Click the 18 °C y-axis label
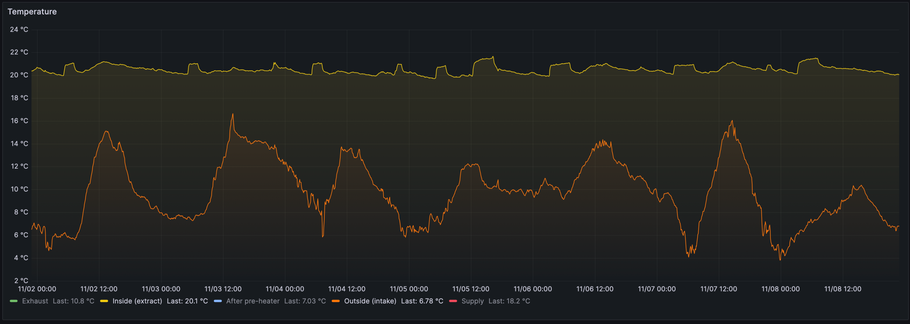Viewport: 910px width, 324px height. 20,98
